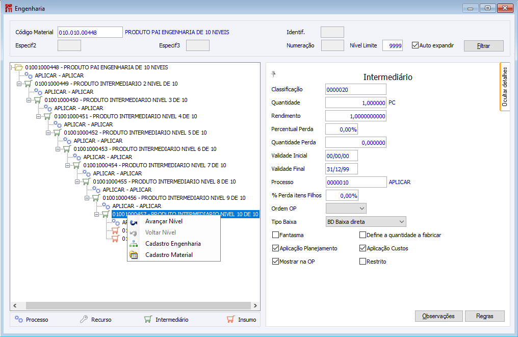This screenshot has height=337, width=518.
Task: Collapse node 01001000451 in tree
Action: [38, 116]
